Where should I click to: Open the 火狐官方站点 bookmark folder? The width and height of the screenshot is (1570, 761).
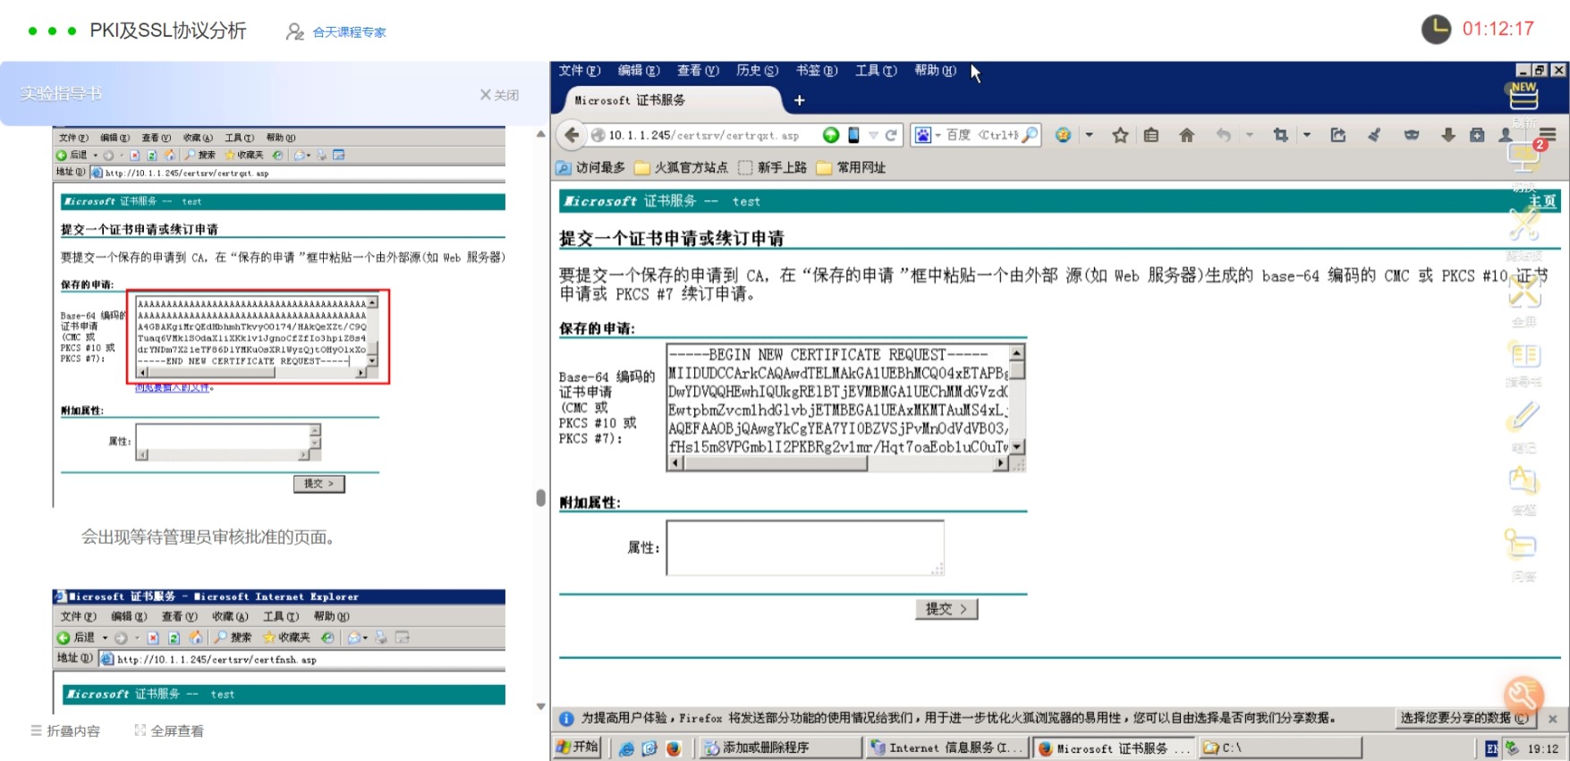point(682,167)
